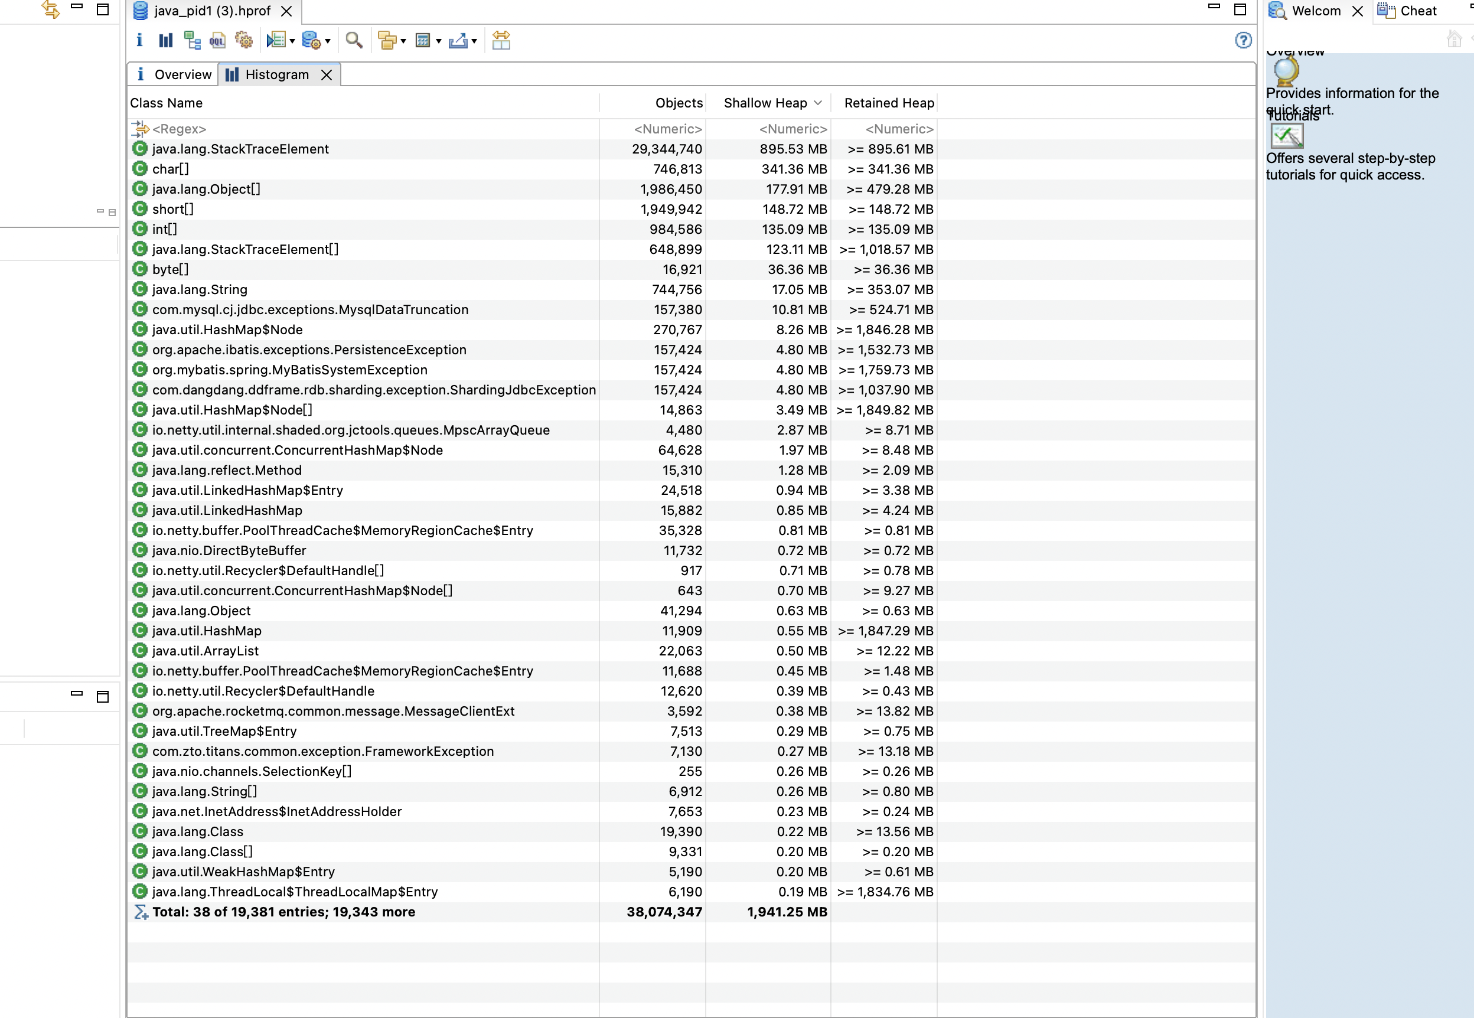Open the Cheat sheets tab
This screenshot has width=1474, height=1018.
[1410, 11]
